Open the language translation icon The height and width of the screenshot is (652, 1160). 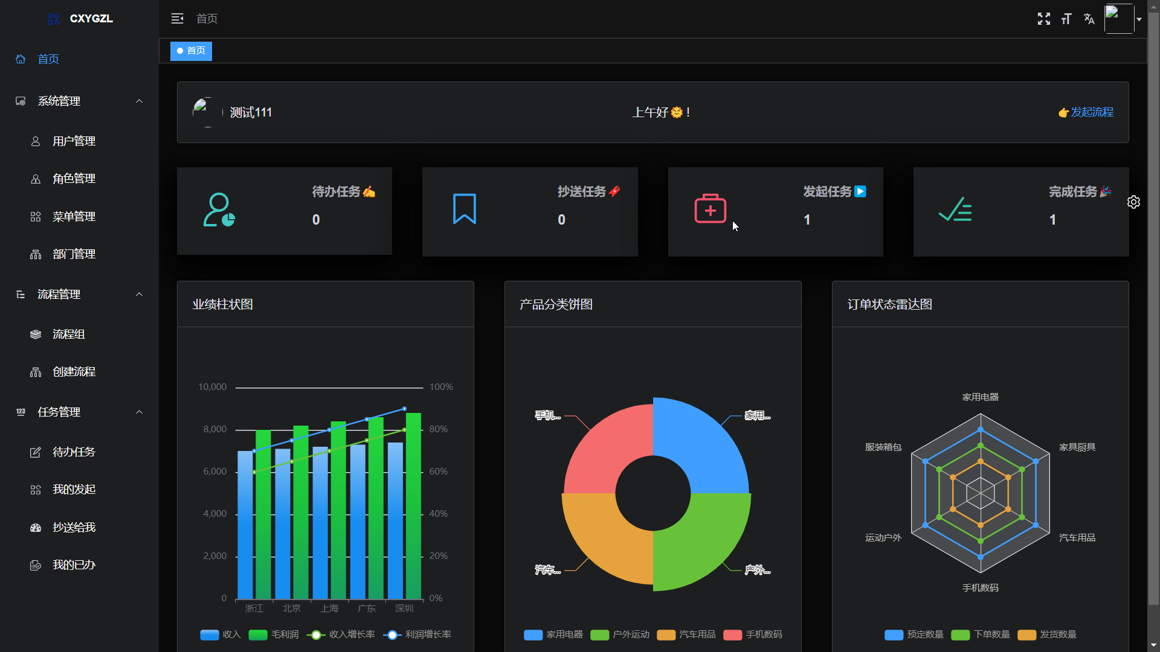click(x=1089, y=19)
